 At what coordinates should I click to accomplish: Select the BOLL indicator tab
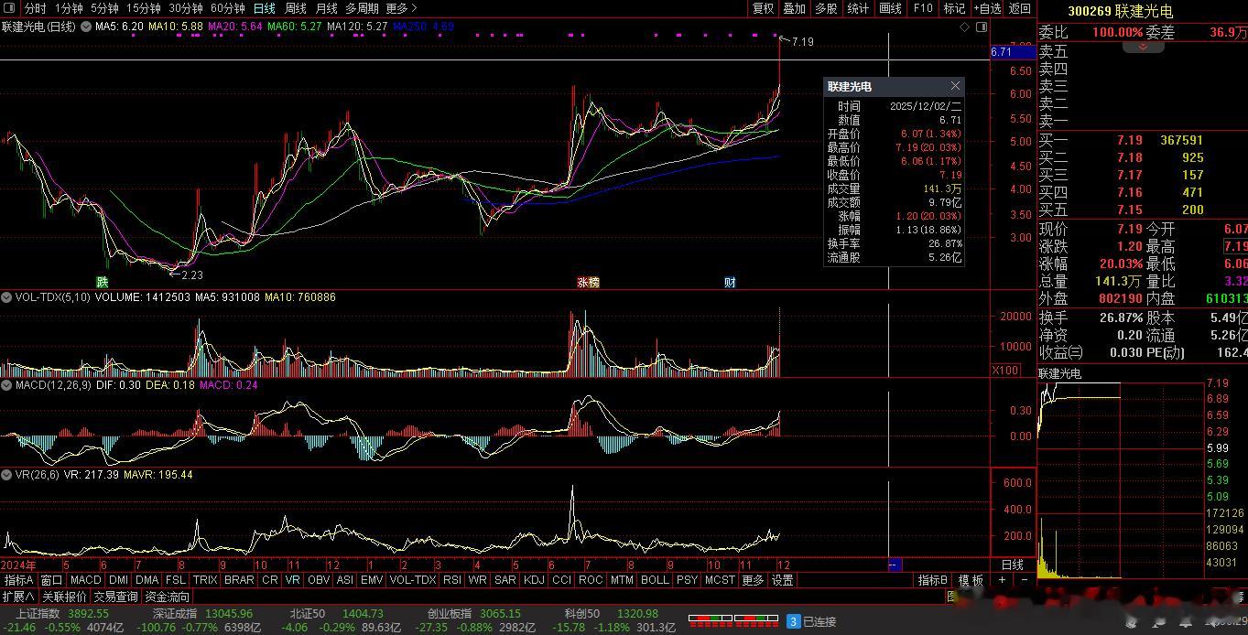(x=655, y=580)
